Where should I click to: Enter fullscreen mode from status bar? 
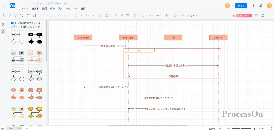point(270,128)
